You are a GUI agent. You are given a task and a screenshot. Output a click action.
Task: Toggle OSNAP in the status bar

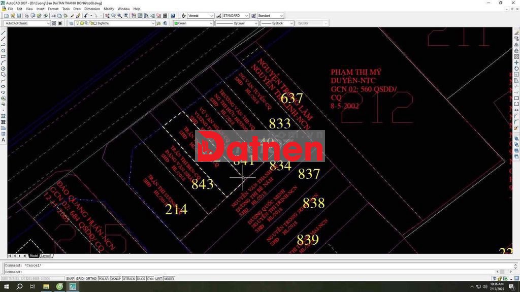(x=116, y=279)
